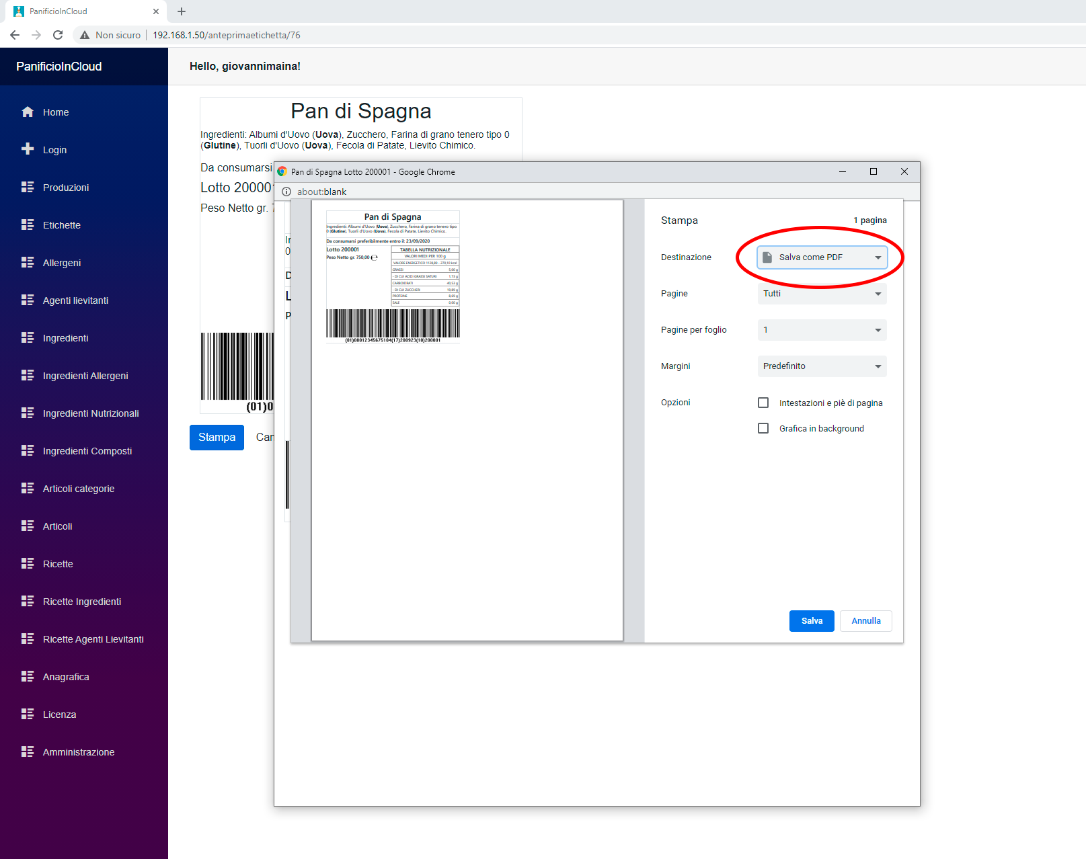The image size is (1086, 859).
Task: Open Login link in sidebar
Action: 54,150
